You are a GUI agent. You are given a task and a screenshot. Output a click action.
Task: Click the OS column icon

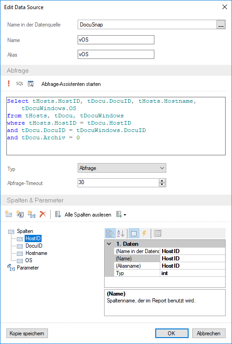coord(20,261)
